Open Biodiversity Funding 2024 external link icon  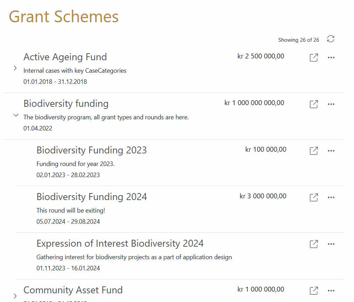314,197
